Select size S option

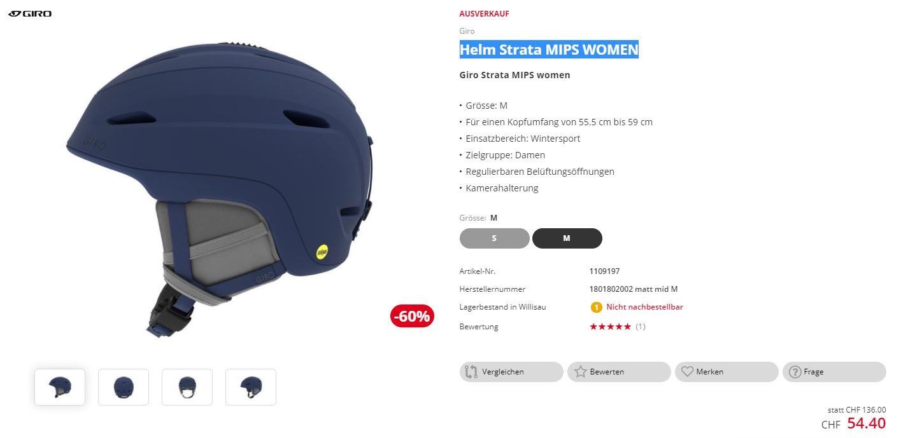(x=495, y=238)
